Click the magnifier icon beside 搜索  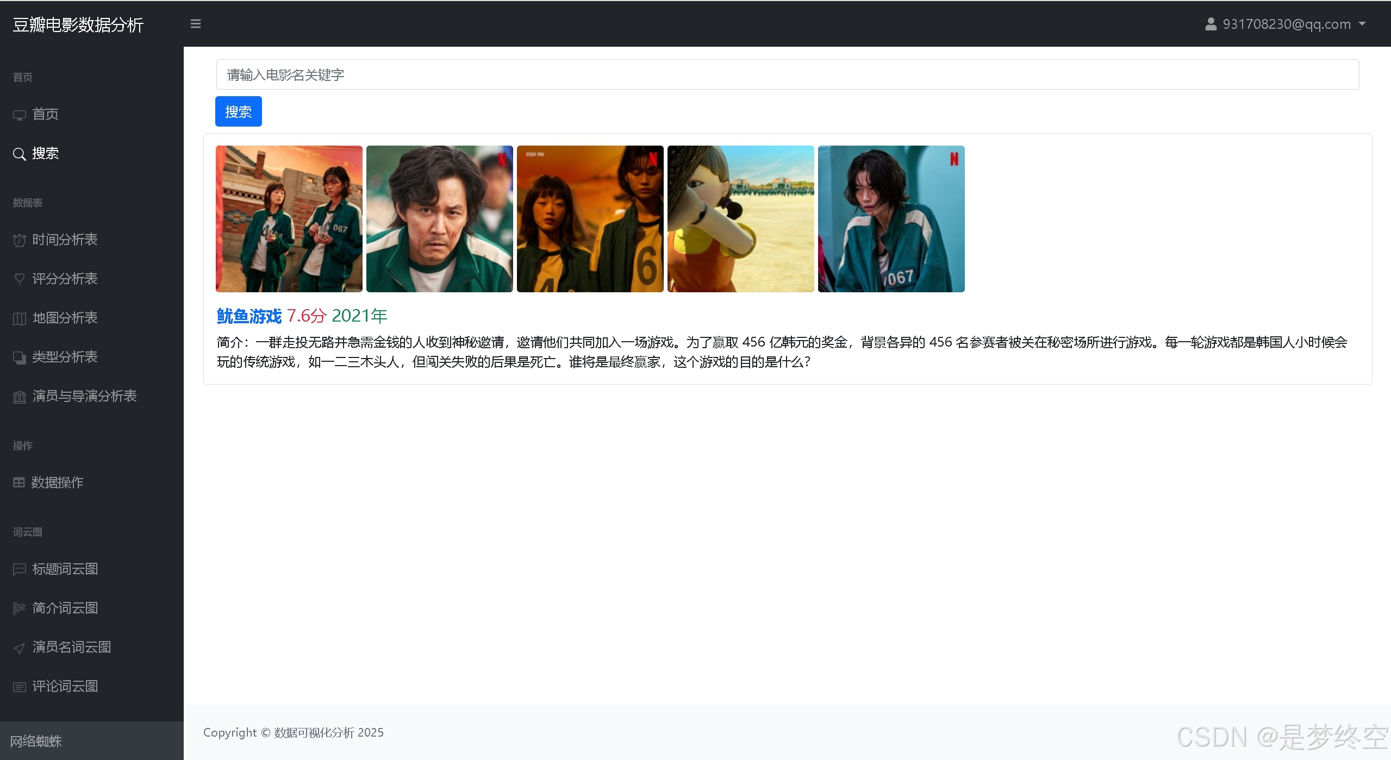pos(20,154)
